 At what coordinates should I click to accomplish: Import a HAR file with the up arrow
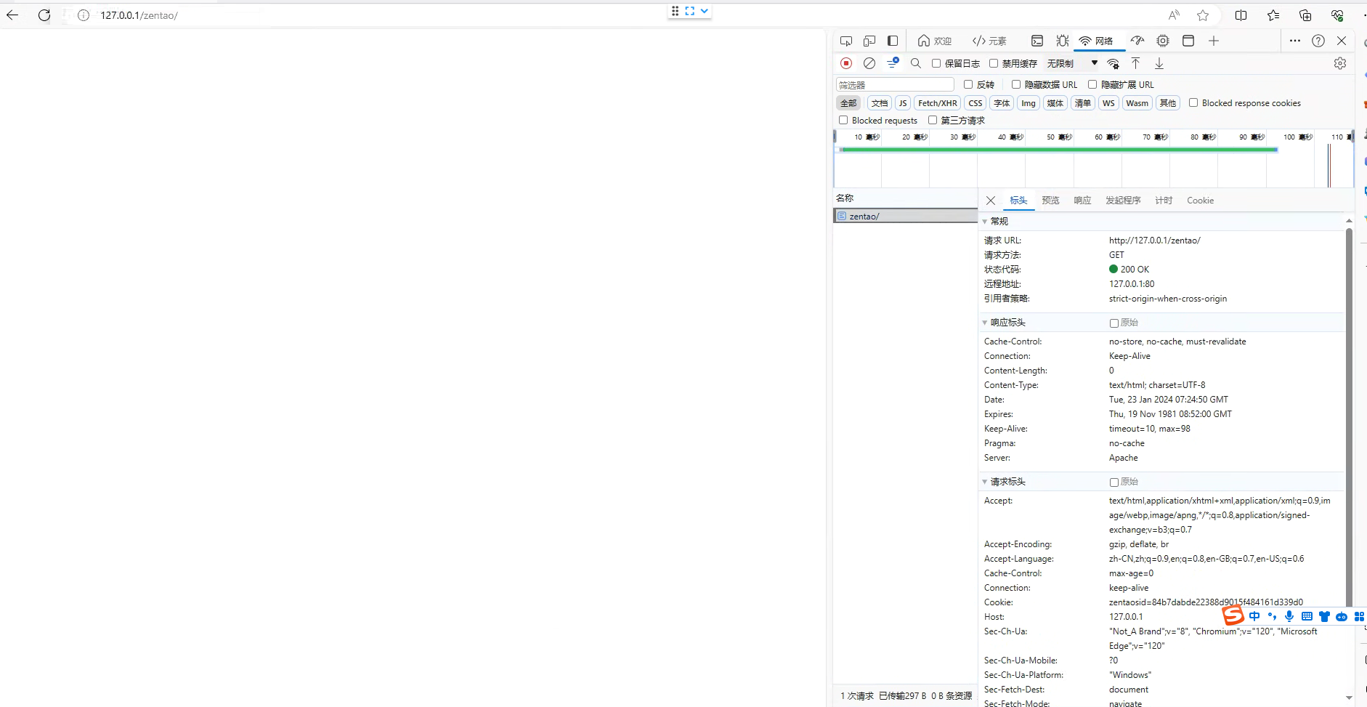point(1136,63)
